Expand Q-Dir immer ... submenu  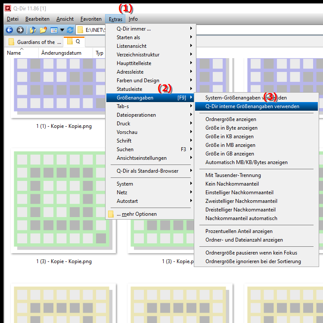(150, 28)
